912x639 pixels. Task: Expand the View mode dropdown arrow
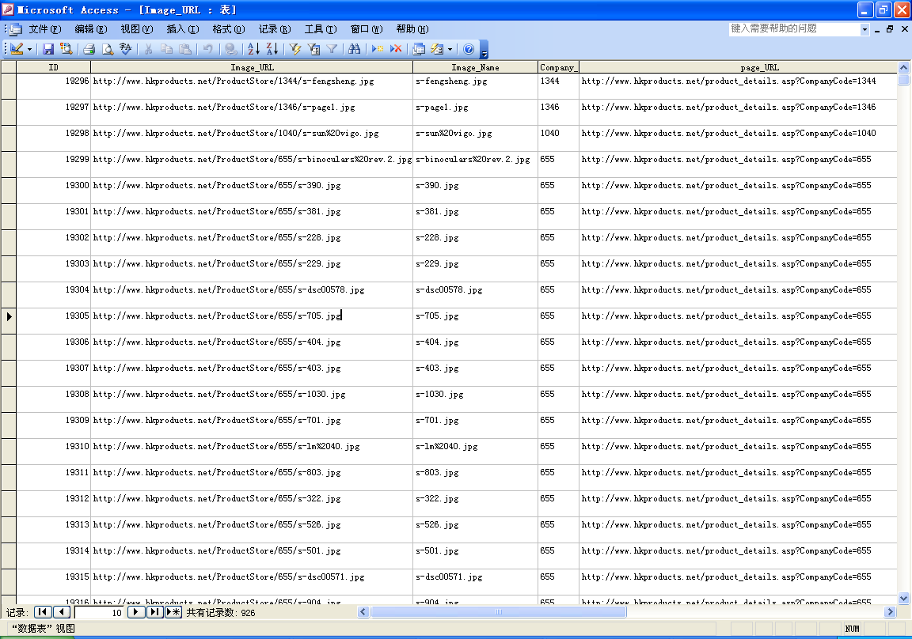(x=30, y=49)
